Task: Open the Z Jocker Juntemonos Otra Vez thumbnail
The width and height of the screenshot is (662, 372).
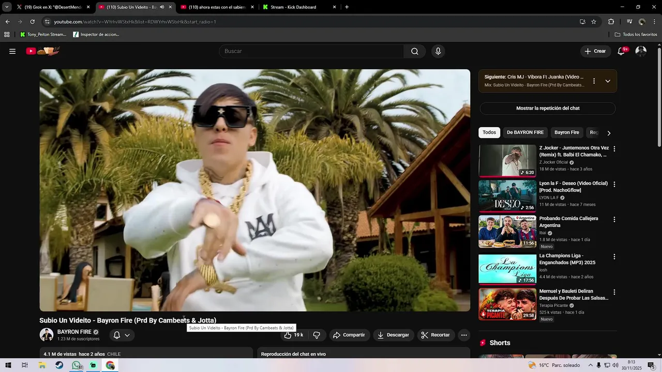Action: coord(507,161)
